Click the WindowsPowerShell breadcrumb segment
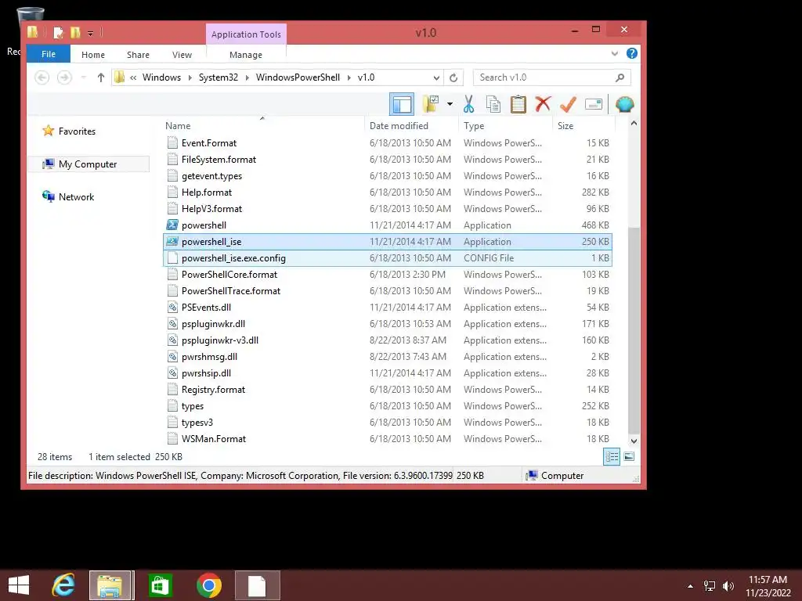This screenshot has height=601, width=802. tap(298, 77)
